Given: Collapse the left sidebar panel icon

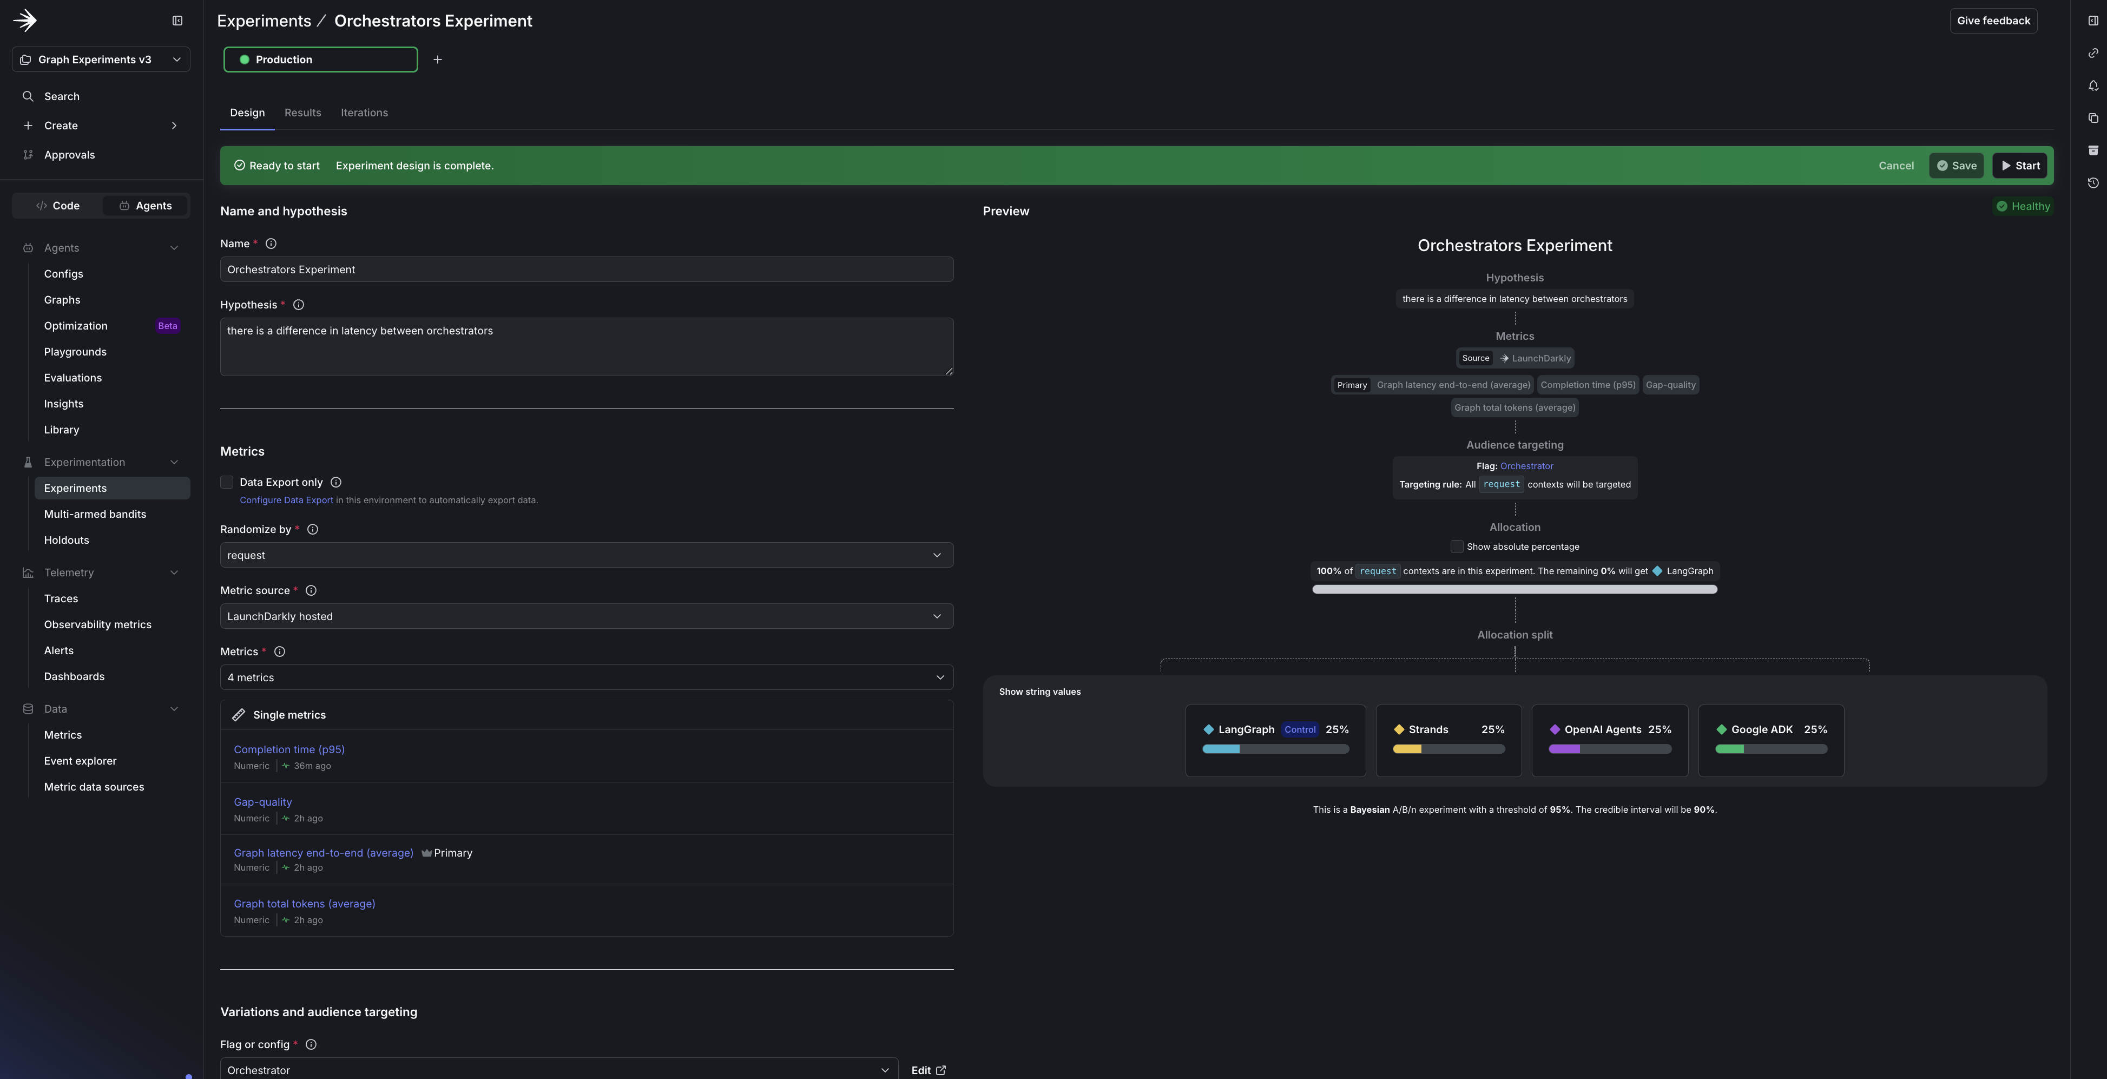Looking at the screenshot, I should click(x=177, y=21).
